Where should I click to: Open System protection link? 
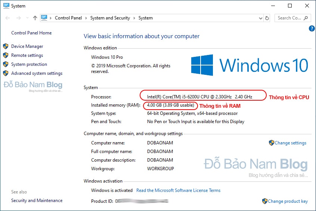29,64
